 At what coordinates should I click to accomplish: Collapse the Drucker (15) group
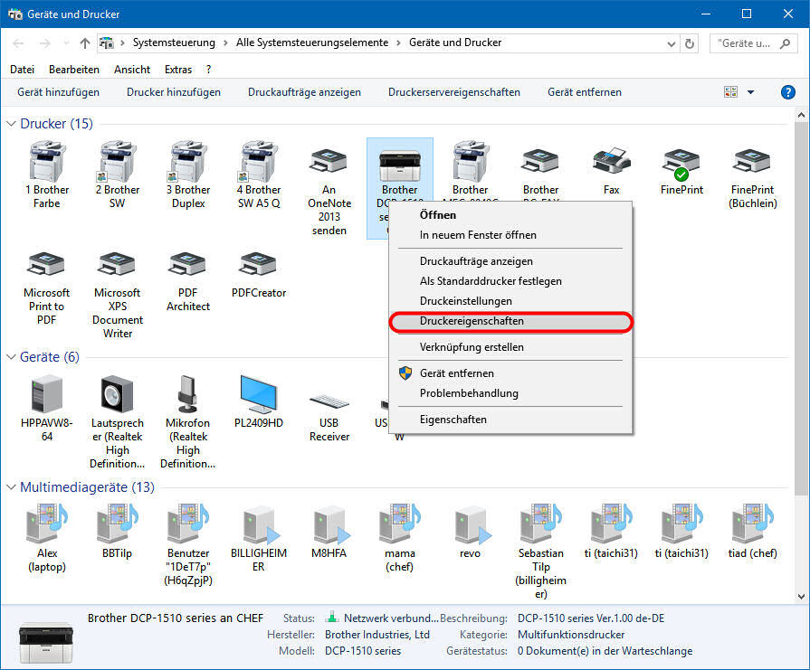pyautogui.click(x=12, y=124)
